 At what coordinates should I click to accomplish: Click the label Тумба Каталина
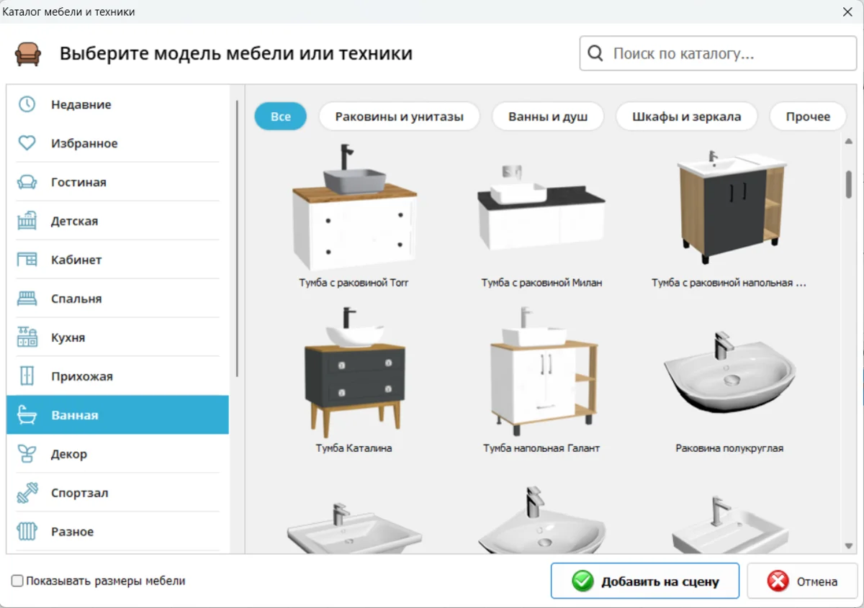pos(354,448)
